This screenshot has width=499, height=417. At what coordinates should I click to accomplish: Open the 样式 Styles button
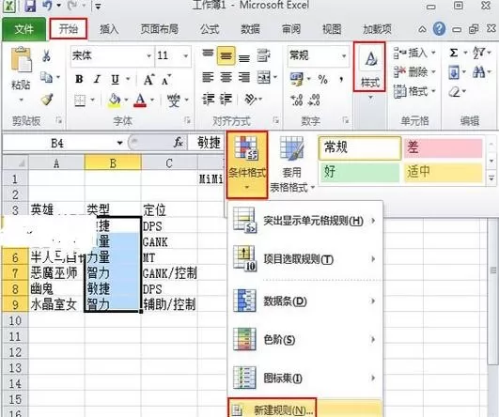tap(369, 68)
